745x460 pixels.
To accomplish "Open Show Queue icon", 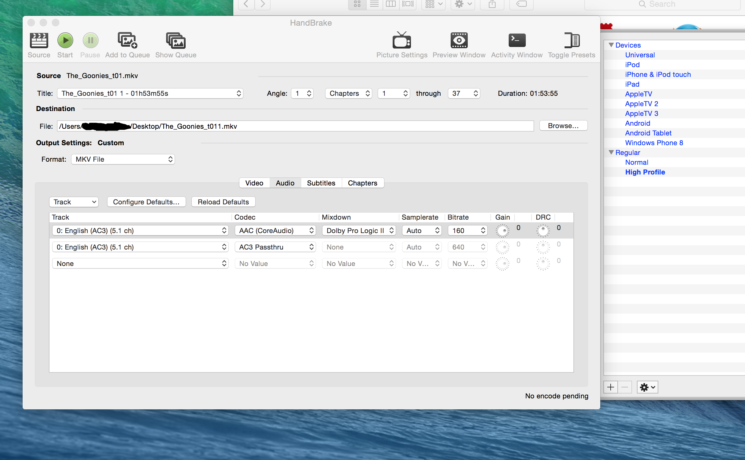I will (176, 41).
